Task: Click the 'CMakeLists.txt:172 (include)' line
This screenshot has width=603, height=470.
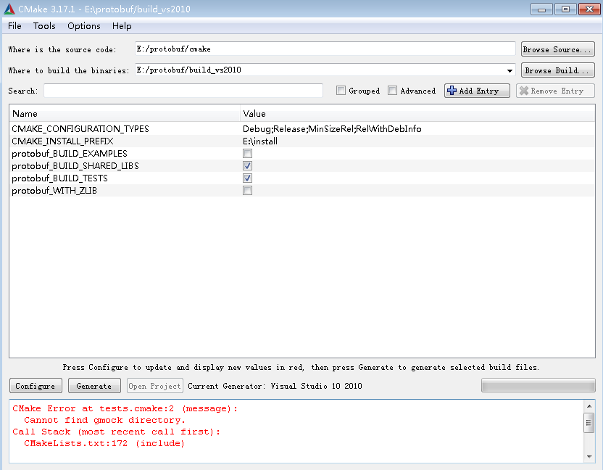Action: coord(104,443)
